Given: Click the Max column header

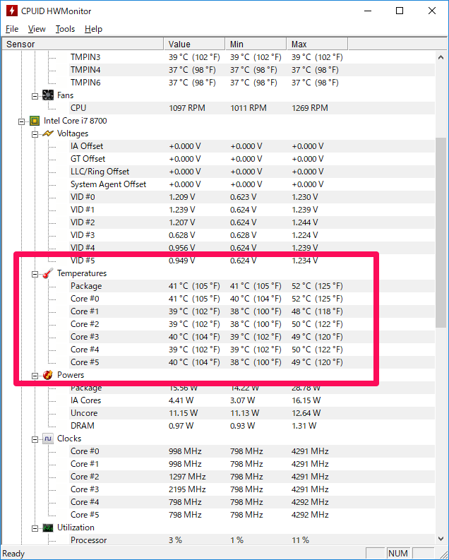Looking at the screenshot, I should click(317, 44).
